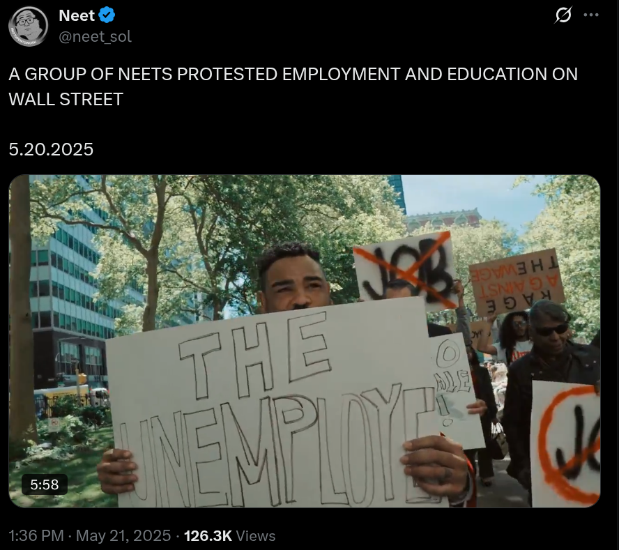The image size is (619, 550).
Task: Click the 5:58 video duration badge
Action: coord(45,484)
